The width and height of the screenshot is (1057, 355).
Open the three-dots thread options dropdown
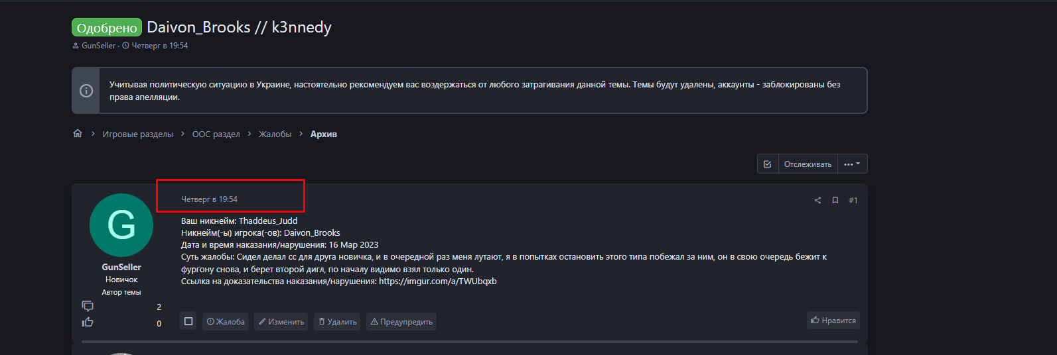pyautogui.click(x=852, y=164)
